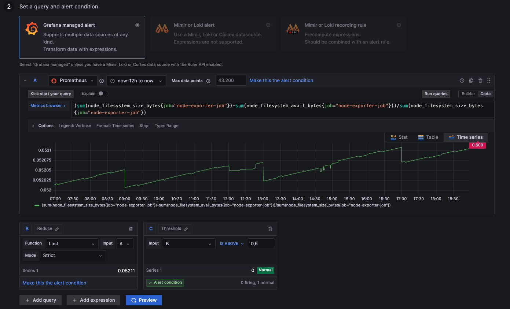Open the Function dropdown set to Last

click(x=72, y=244)
